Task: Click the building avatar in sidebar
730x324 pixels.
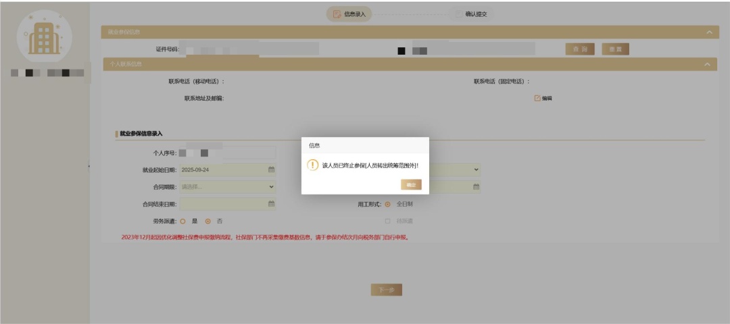Action: point(44,36)
